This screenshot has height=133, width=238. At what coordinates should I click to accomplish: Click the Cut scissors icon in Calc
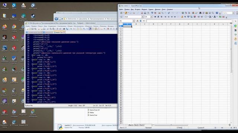(160, 13)
